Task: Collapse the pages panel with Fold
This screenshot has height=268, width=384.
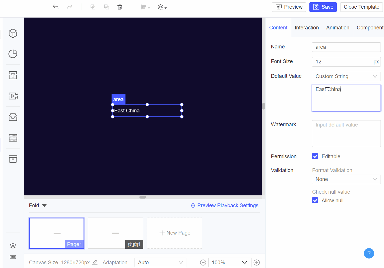Action: pyautogui.click(x=37, y=205)
